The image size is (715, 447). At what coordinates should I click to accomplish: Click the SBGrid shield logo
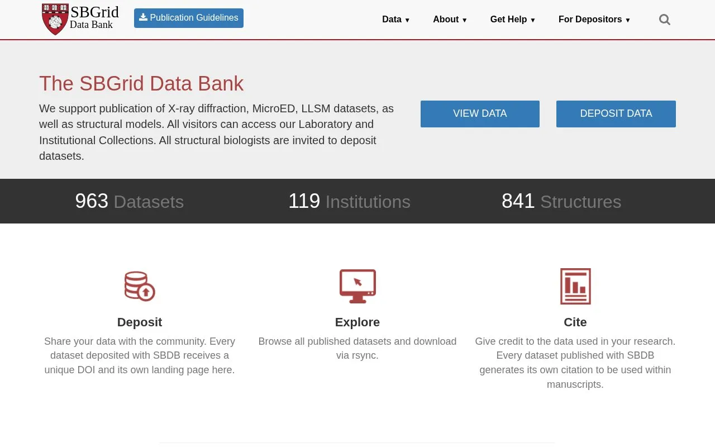55,19
